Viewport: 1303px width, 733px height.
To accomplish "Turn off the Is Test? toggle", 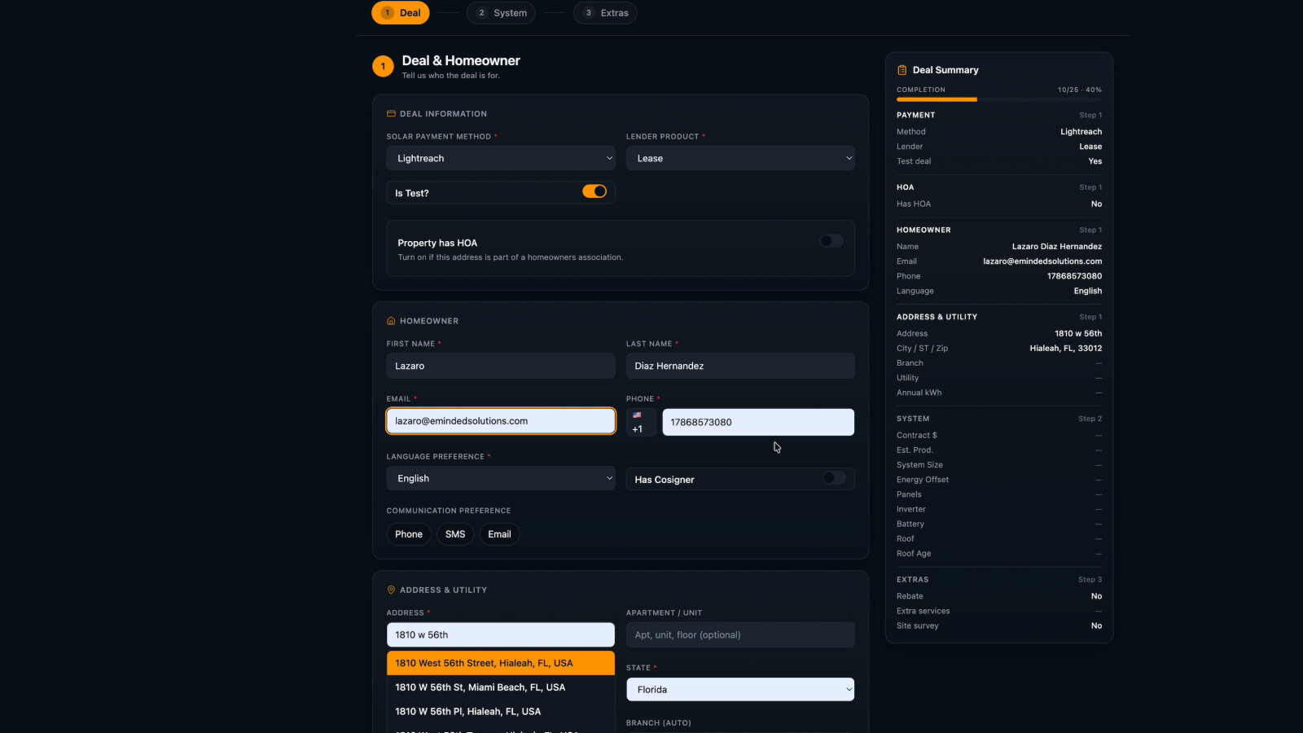I will tap(594, 191).
